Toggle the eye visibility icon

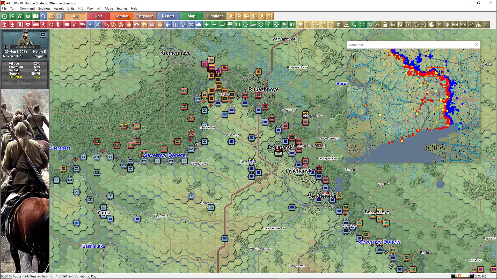(x=28, y=16)
